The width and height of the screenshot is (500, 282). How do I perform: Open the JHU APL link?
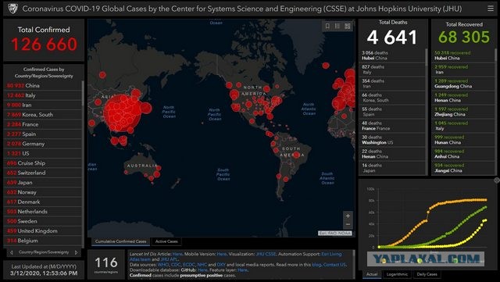click(x=169, y=259)
